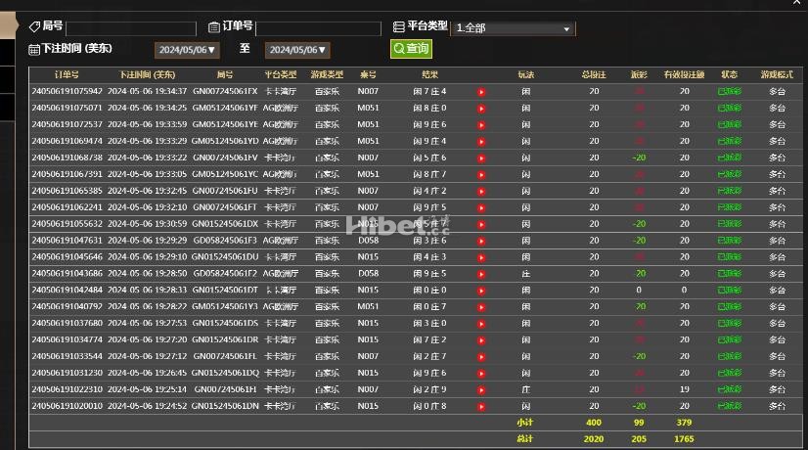Select total bet value 2020
The height and width of the screenshot is (450, 808).
coord(594,439)
